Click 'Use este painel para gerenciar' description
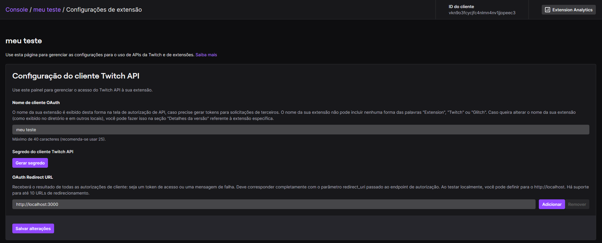The height and width of the screenshot is (243, 602). click(82, 90)
